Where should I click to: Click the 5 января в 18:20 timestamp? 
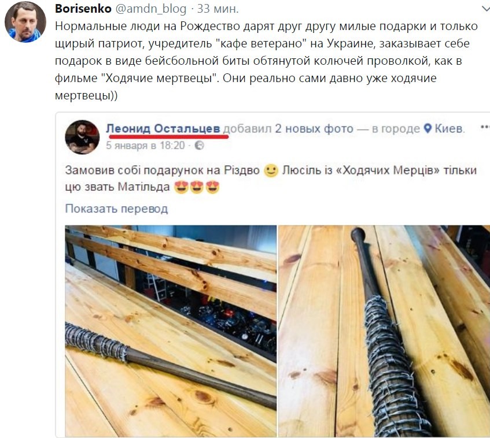point(145,146)
